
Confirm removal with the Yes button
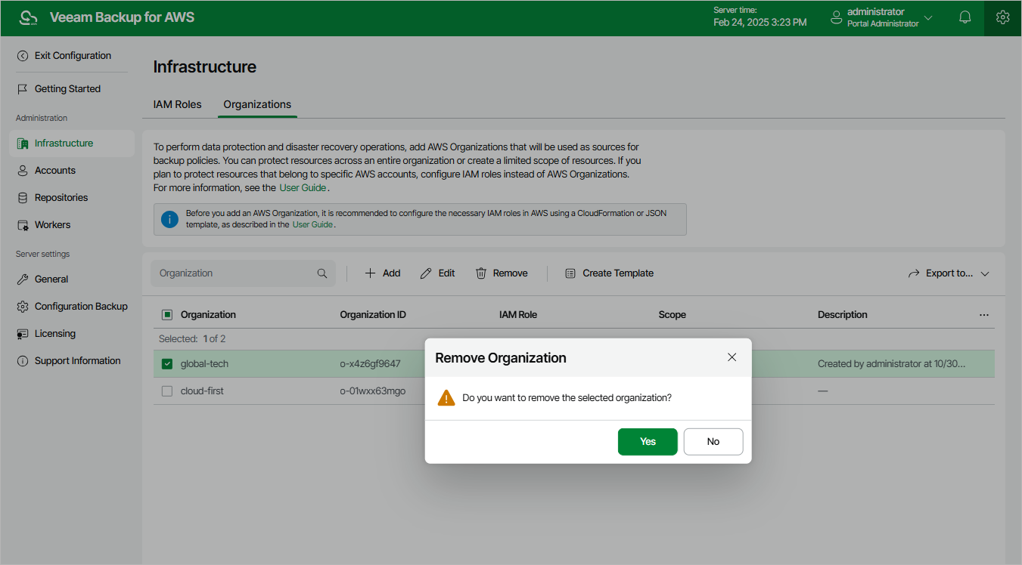coord(648,442)
